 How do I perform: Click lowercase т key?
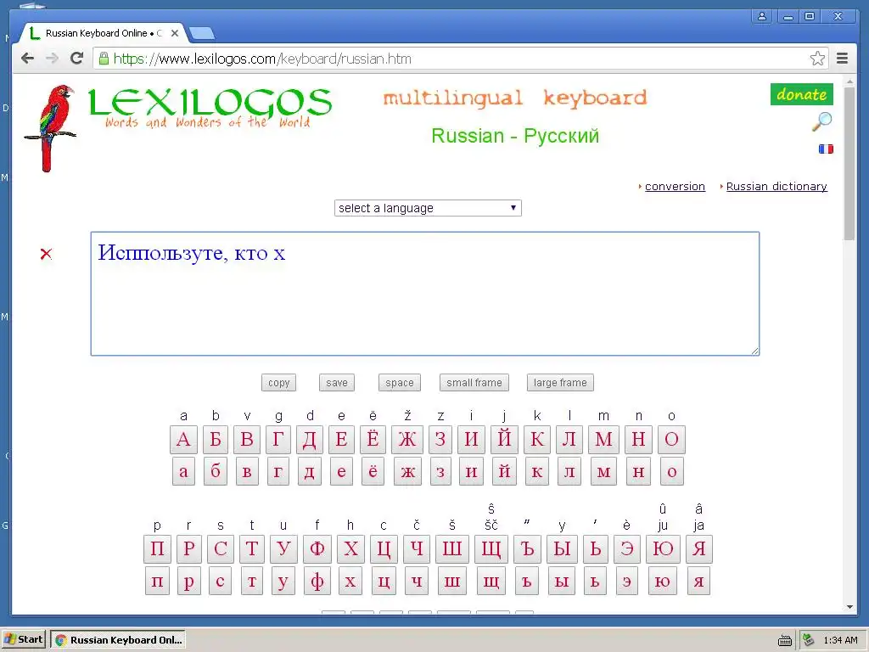click(x=251, y=581)
